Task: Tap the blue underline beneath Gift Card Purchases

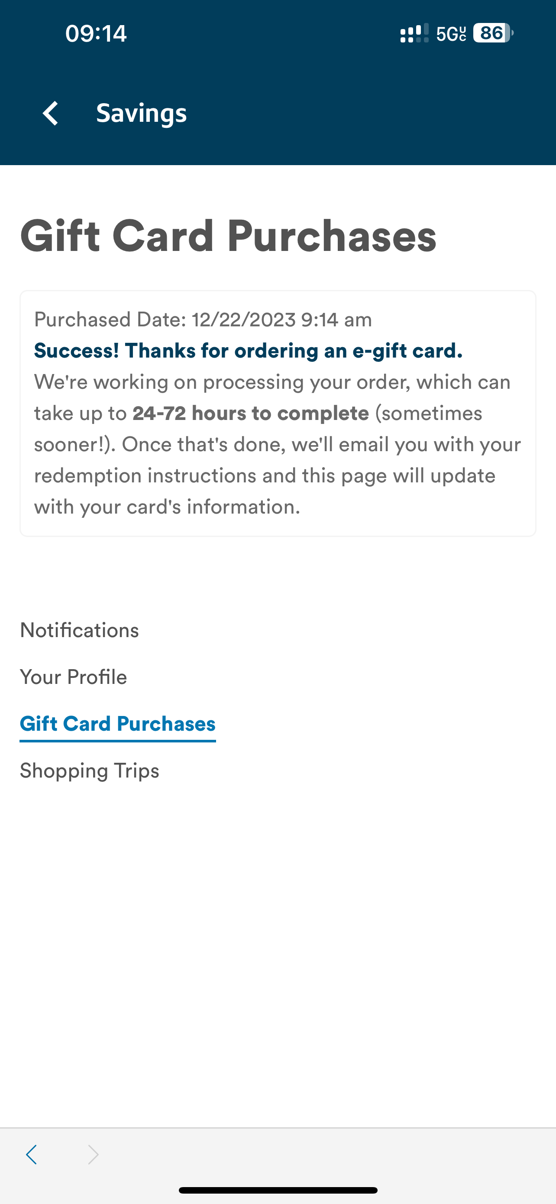Action: 118,740
